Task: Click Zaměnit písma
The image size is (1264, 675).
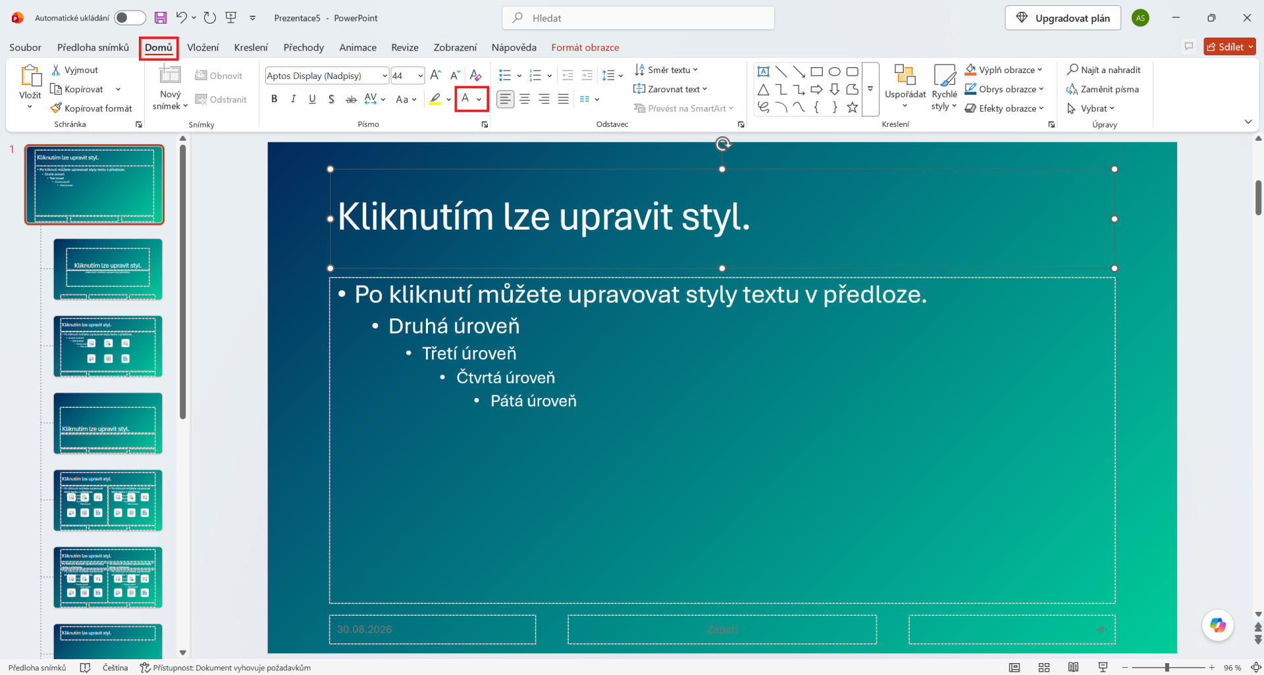Action: (1102, 89)
